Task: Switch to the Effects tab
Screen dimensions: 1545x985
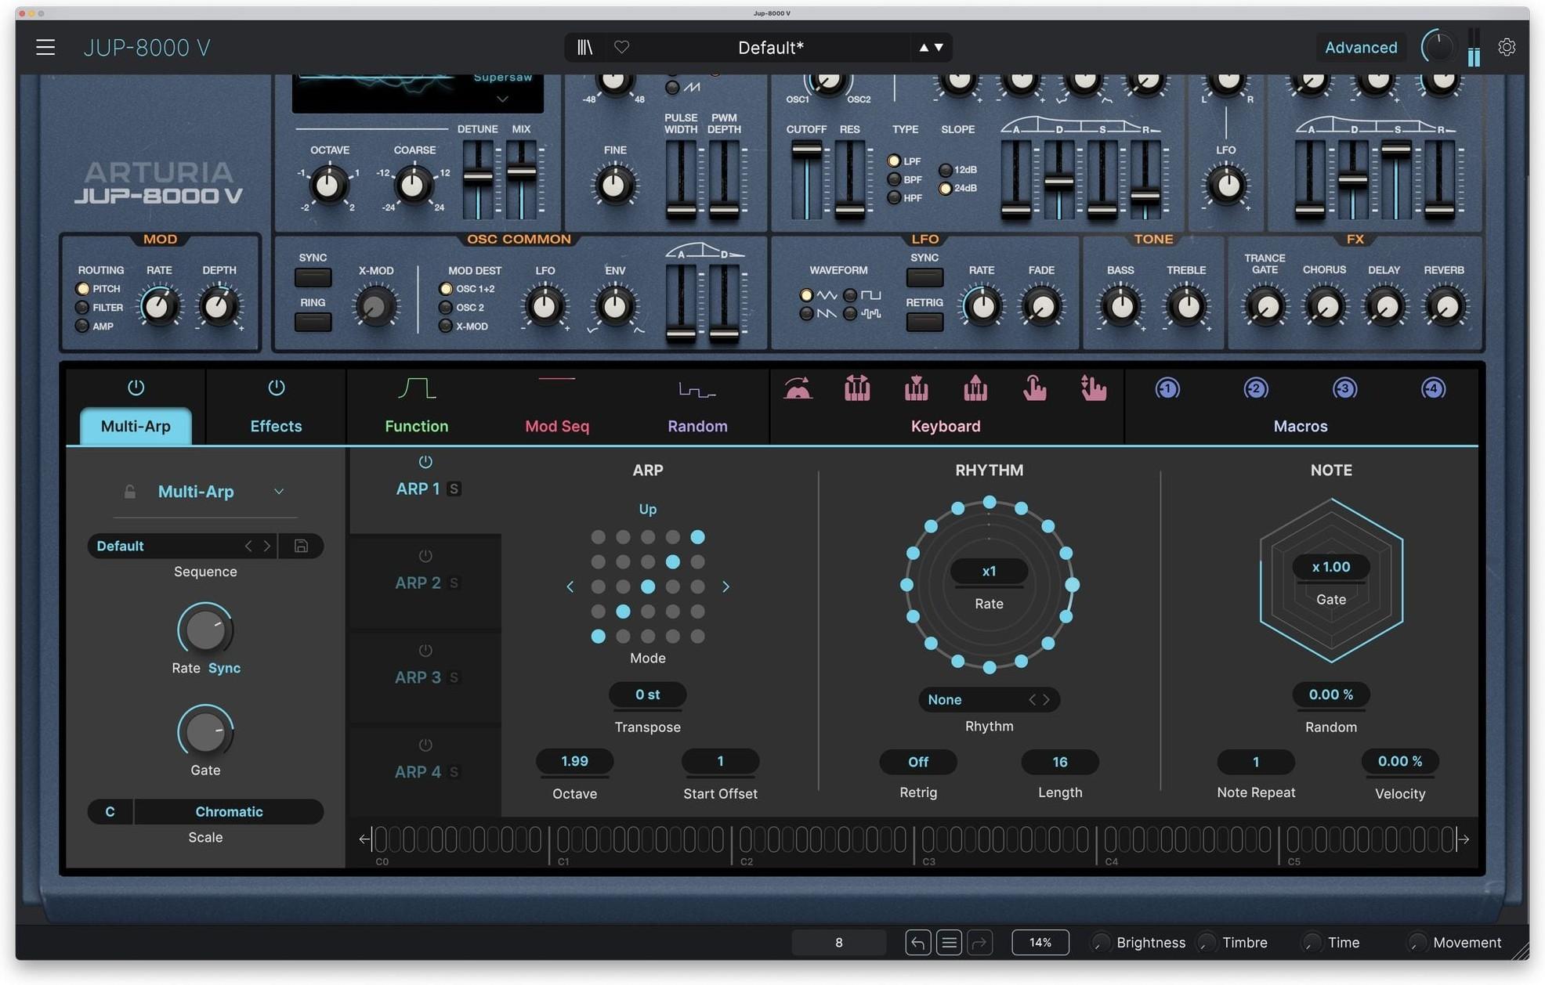Action: click(275, 426)
